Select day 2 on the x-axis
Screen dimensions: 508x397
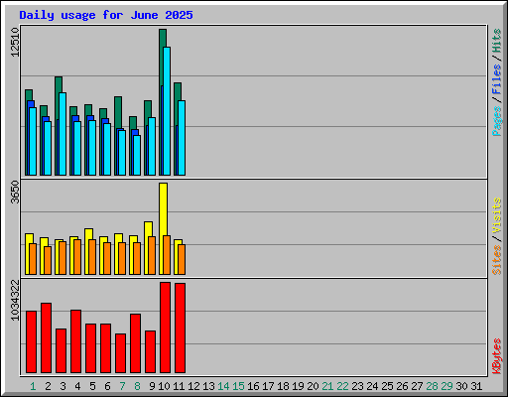(48, 386)
